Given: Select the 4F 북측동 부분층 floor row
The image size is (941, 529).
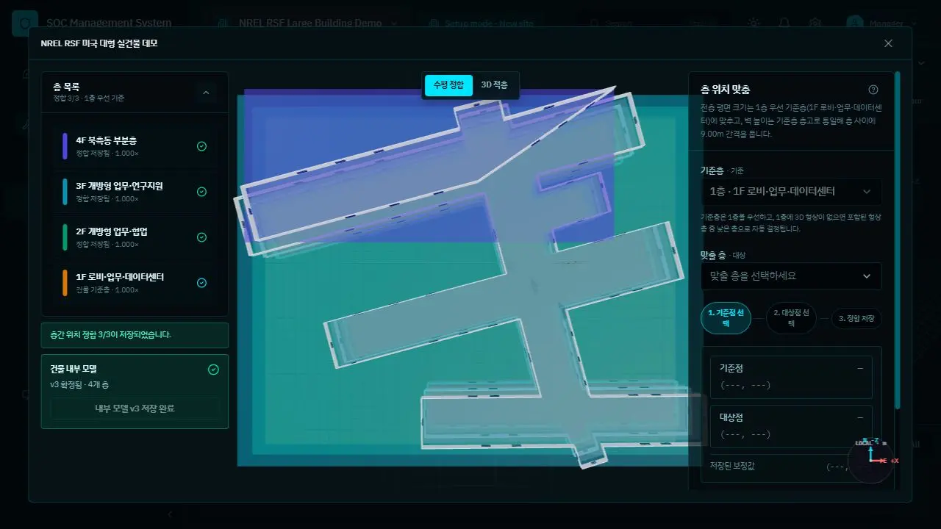Looking at the screenshot, I should click(x=135, y=146).
